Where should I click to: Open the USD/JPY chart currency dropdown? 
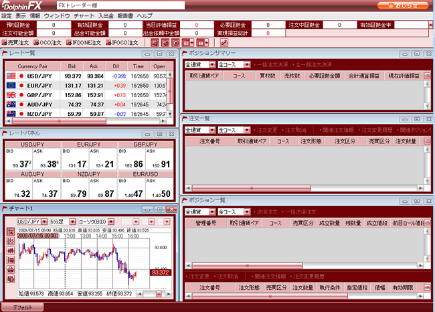(44, 222)
